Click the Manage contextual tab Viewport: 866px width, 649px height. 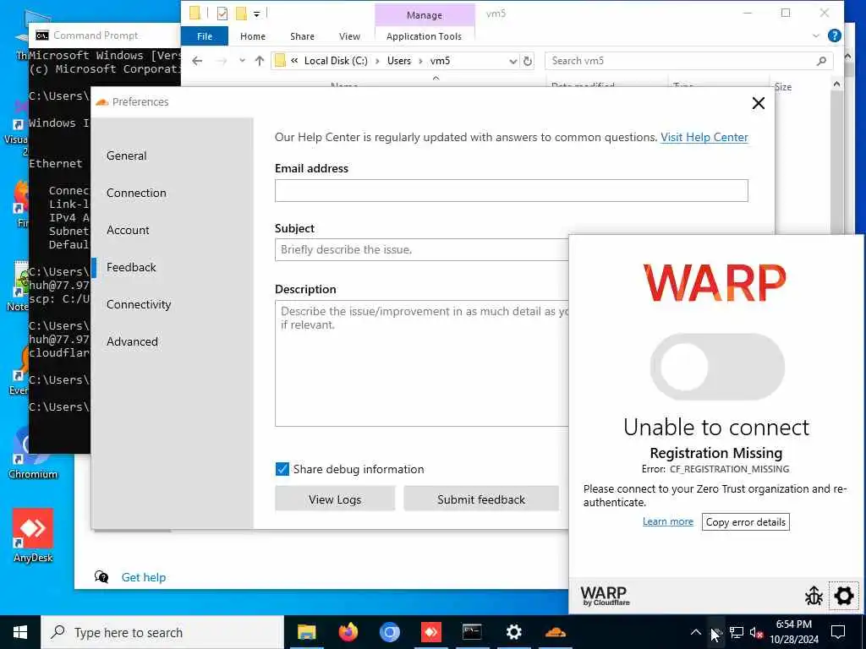click(425, 15)
